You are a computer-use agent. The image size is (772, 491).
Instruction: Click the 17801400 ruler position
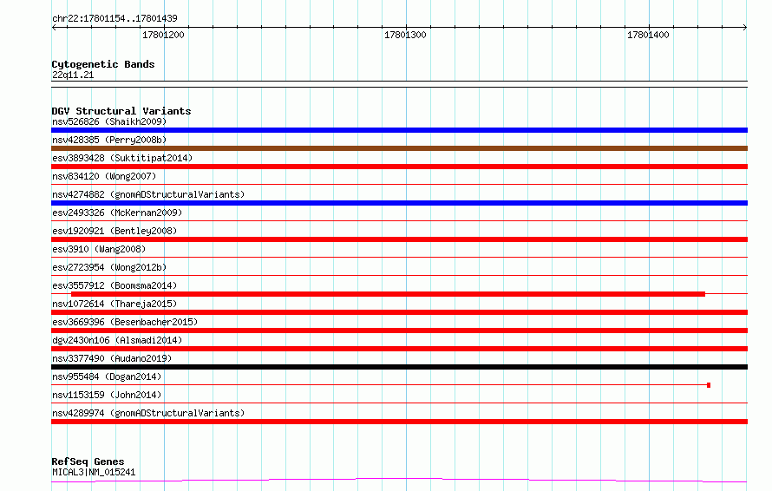(648, 35)
